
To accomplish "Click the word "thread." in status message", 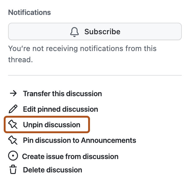I will pyautogui.click(x=20, y=60).
